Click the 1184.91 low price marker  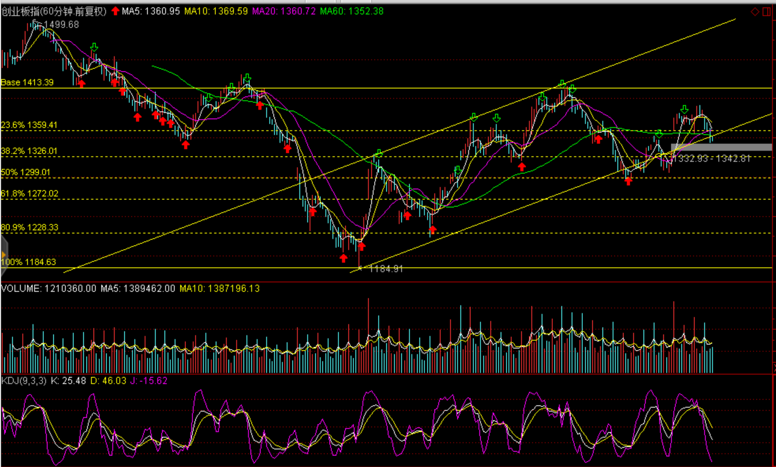click(386, 269)
